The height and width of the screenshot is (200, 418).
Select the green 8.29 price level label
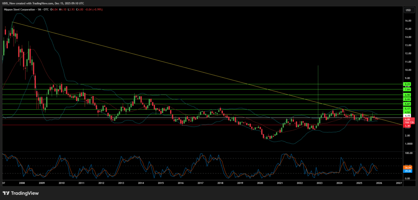pos(407,84)
